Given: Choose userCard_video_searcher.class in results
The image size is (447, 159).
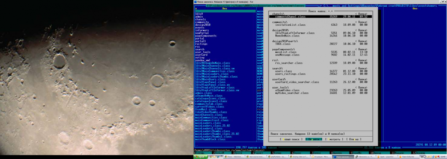Looking at the screenshot, I should point(297,82).
